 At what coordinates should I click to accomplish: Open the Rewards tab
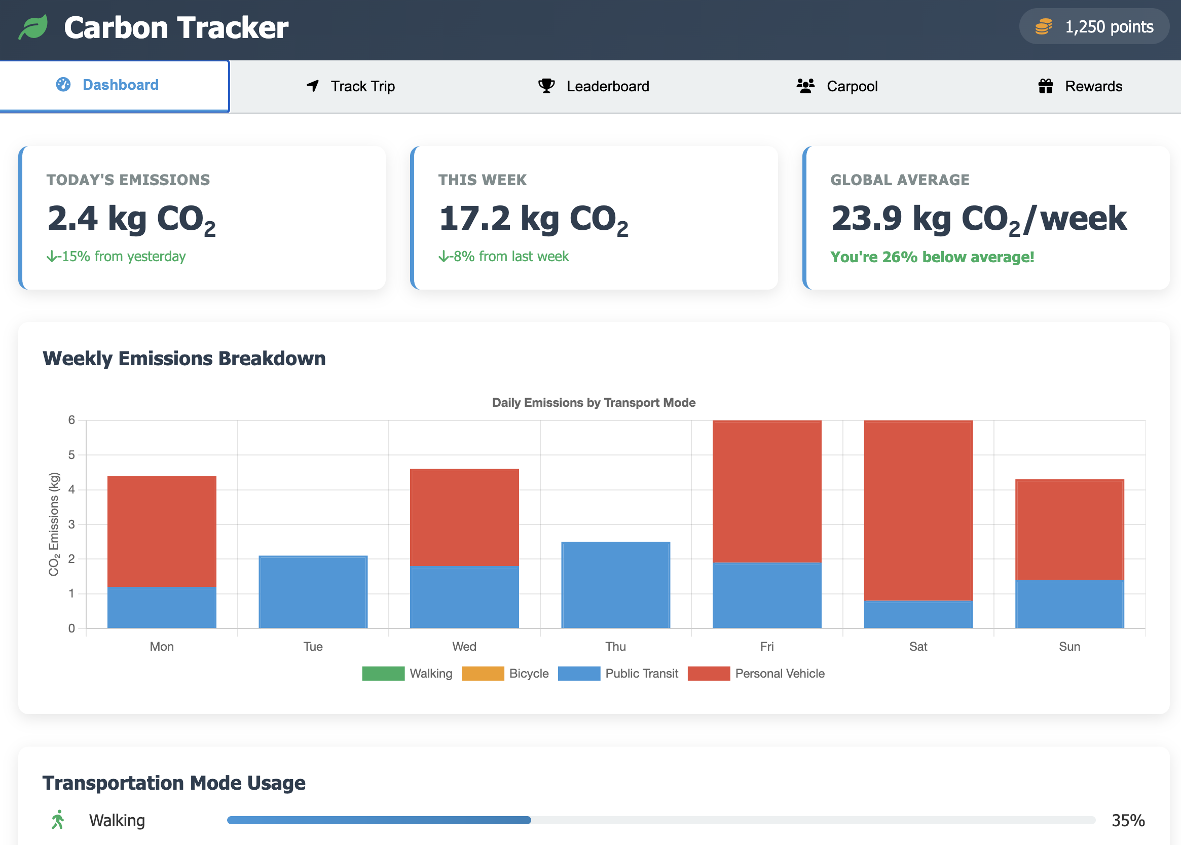click(x=1080, y=86)
